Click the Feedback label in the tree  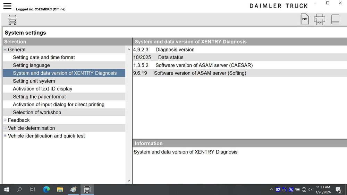point(19,120)
